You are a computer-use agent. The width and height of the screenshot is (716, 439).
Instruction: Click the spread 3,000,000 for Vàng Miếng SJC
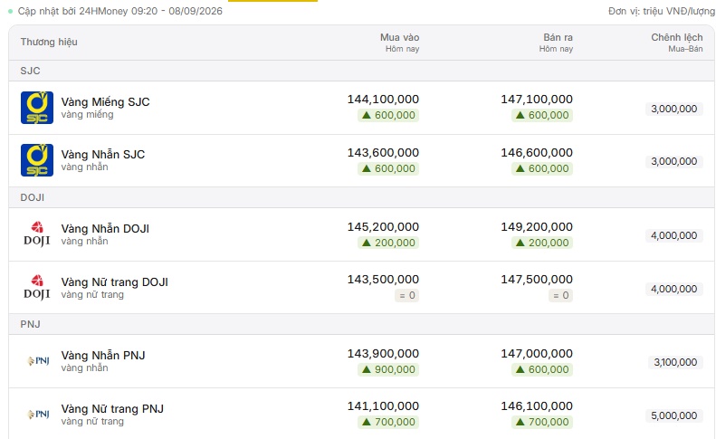tap(674, 109)
